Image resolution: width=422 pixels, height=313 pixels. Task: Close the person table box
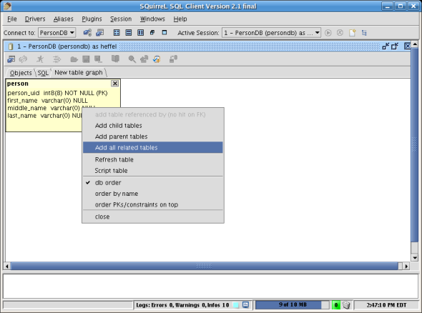coord(115,84)
